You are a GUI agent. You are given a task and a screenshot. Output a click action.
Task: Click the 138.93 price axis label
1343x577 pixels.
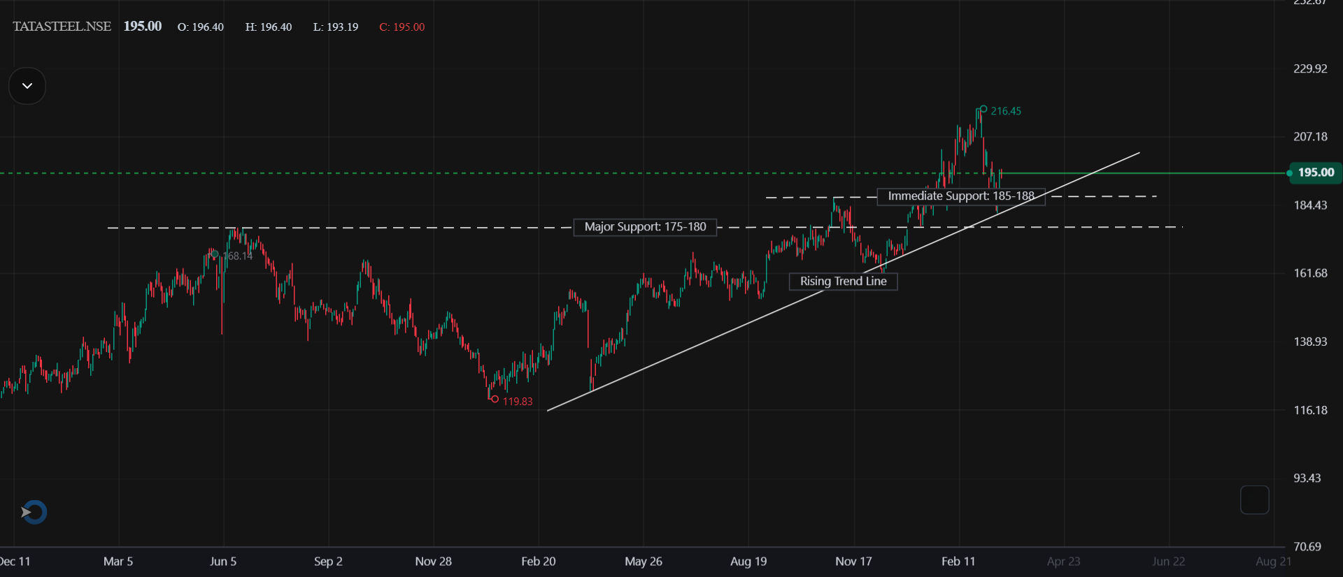tap(1310, 342)
